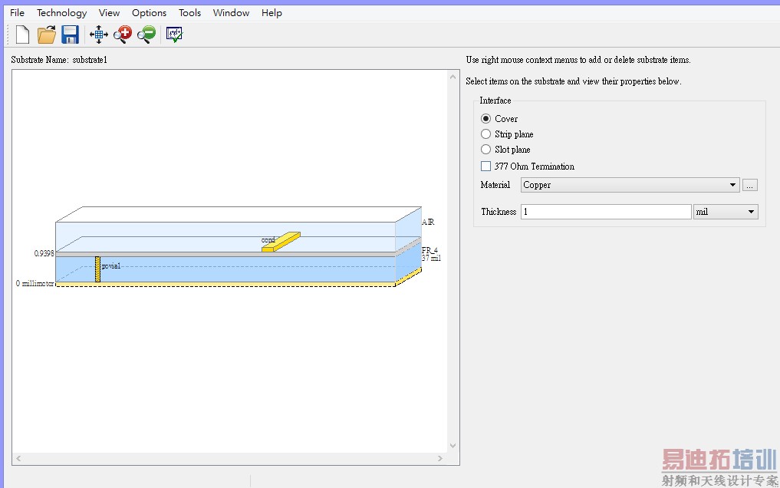The width and height of the screenshot is (780, 488).
Task: Click the horizontal scrollbar left arrow
Action: coord(18,458)
